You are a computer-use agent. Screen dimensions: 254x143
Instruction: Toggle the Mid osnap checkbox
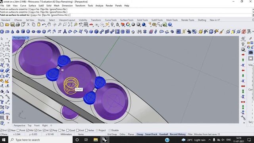[27, 130]
